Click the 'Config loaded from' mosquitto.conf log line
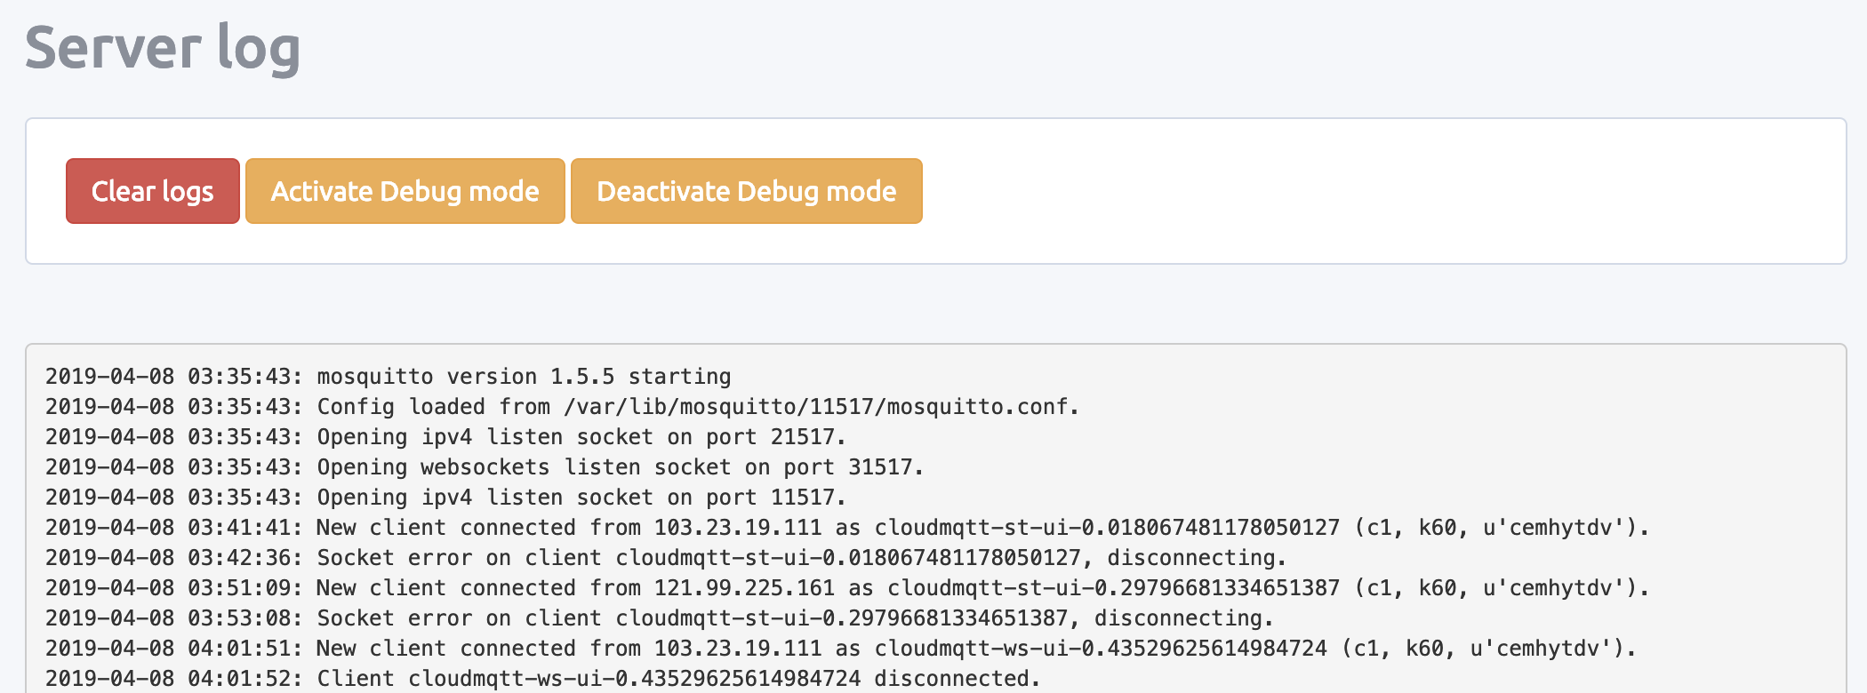Image resolution: width=1867 pixels, height=693 pixels. (x=563, y=407)
